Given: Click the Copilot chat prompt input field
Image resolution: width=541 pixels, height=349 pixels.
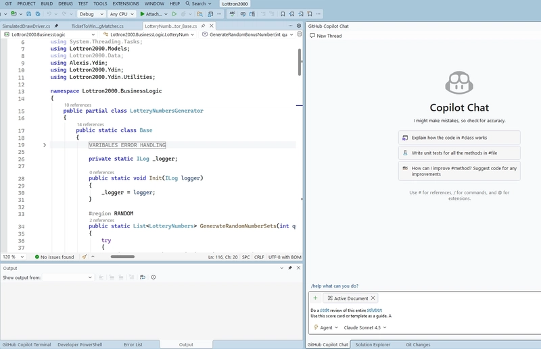Looking at the screenshot, I should [419, 313].
